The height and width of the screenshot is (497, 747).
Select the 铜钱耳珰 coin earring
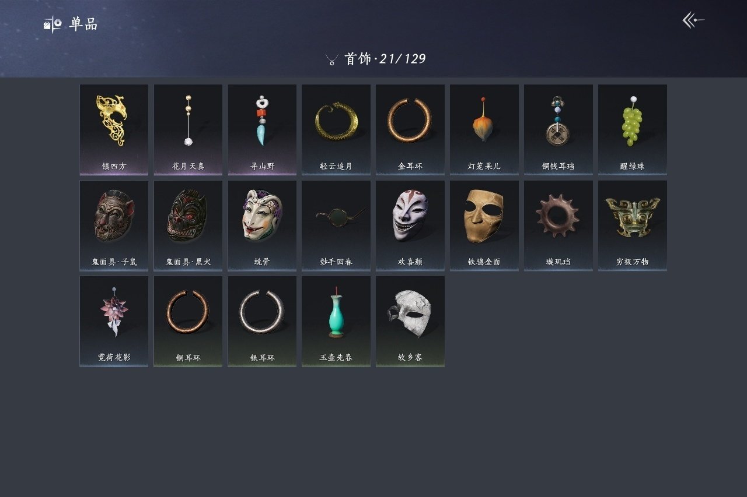(558, 130)
